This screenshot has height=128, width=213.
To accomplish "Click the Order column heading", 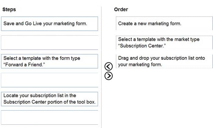I will tap(121, 9).
